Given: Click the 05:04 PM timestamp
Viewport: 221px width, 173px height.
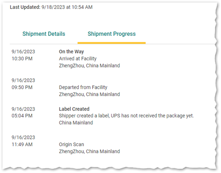Looking at the screenshot, I should pos(22,115).
